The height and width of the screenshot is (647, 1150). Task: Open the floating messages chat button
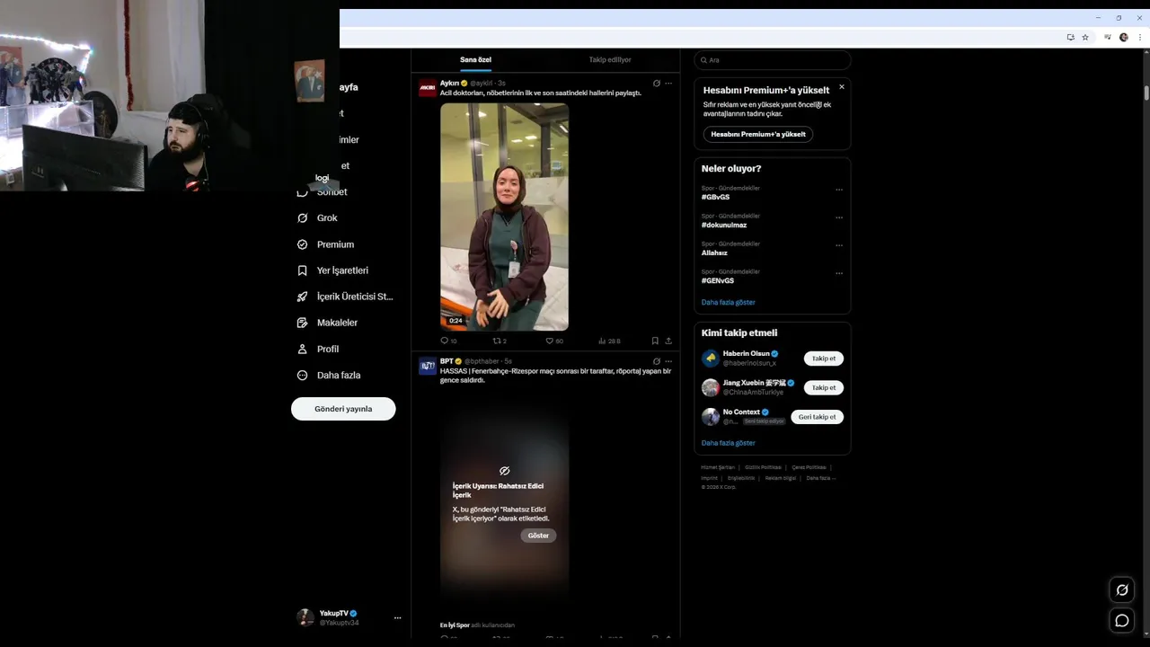tap(1122, 620)
